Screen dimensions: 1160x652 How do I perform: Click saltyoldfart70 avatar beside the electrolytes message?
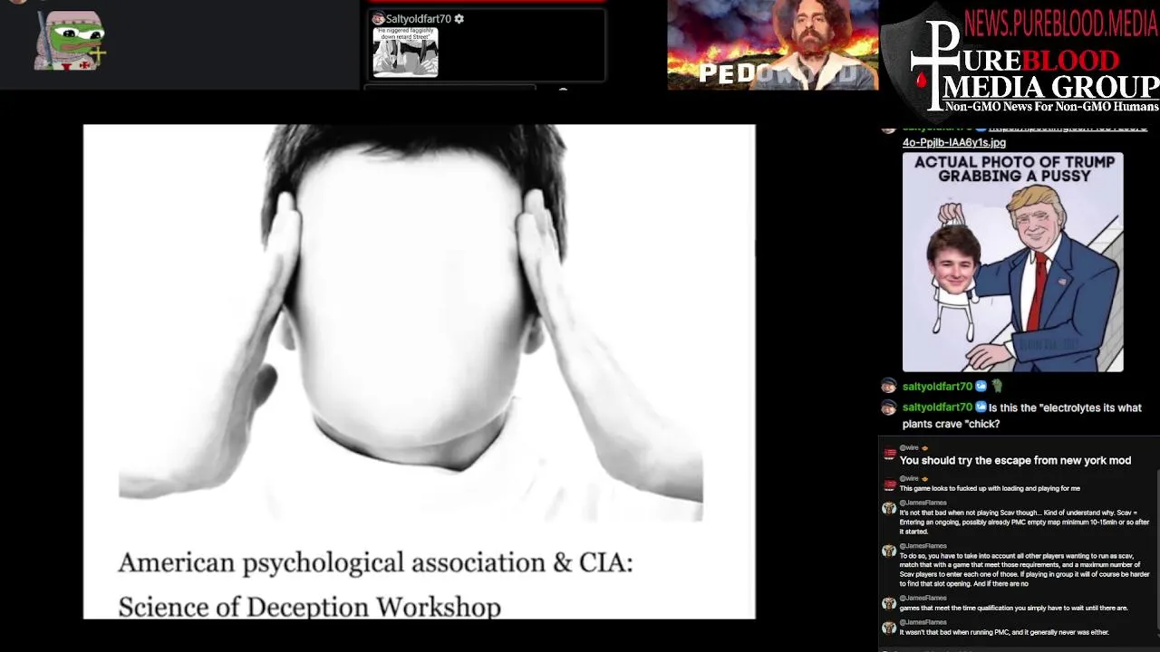tap(888, 407)
